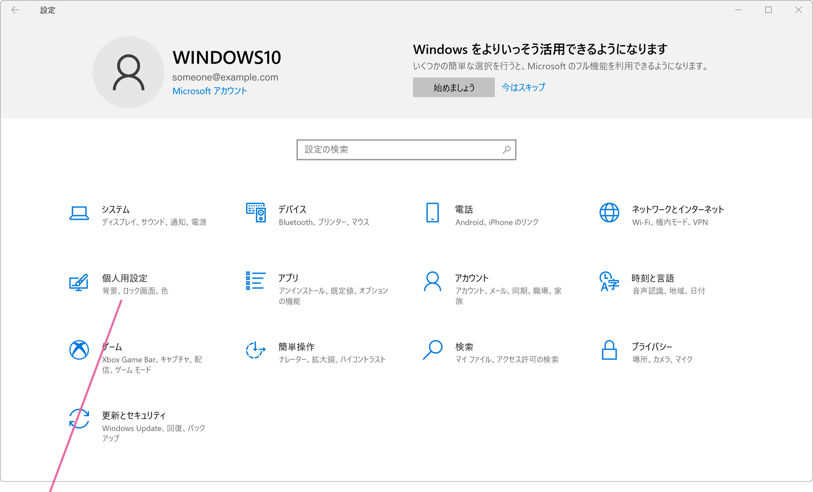813x492 pixels.
Task: Open the プライバシー padlock icon
Action: coord(609,350)
